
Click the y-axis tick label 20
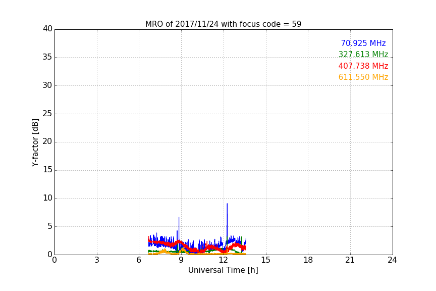click(47, 141)
